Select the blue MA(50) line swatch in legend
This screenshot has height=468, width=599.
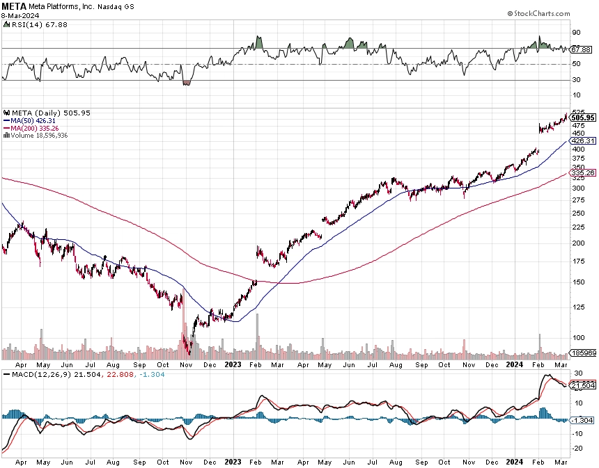(x=6, y=120)
